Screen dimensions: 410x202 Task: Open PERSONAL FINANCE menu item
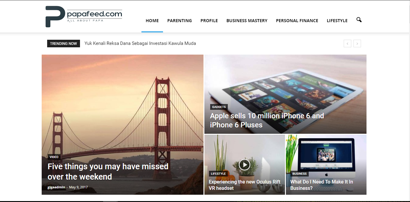coord(297,21)
